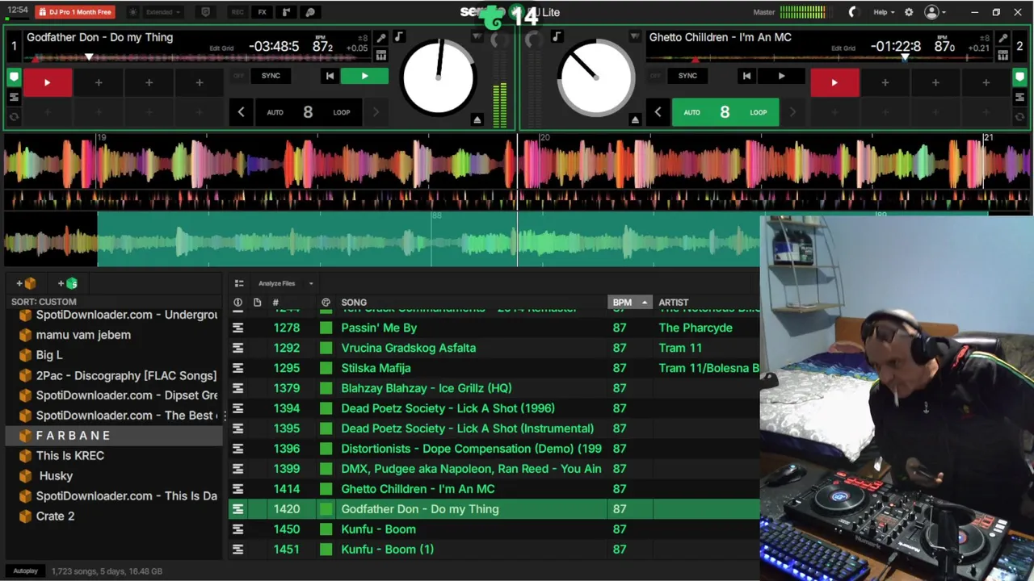
Task: Click Edit Grid on deck 2
Action: click(843, 48)
